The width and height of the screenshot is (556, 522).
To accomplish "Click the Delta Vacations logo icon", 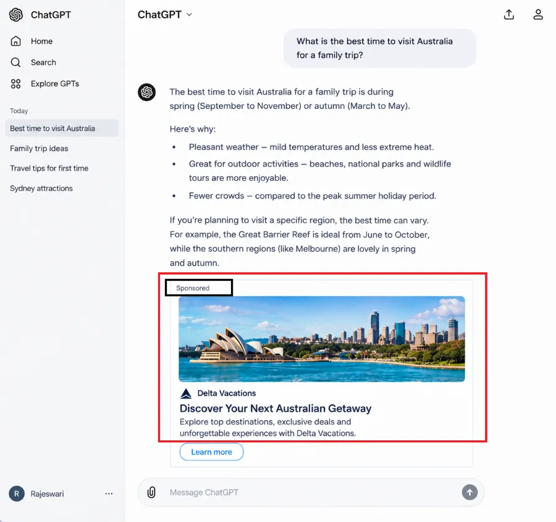I will pyautogui.click(x=186, y=393).
